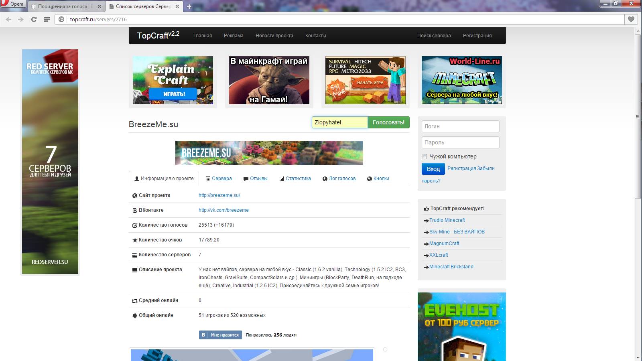642x361 pixels.
Task: Open the Реклама menu item
Action: pyautogui.click(x=234, y=36)
